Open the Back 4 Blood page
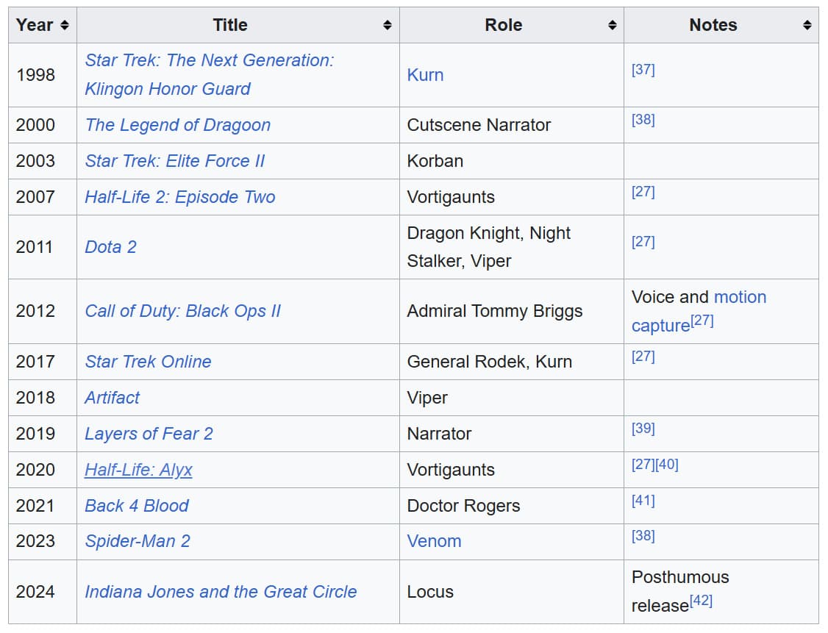Screen dimensions: 828x633 (137, 506)
